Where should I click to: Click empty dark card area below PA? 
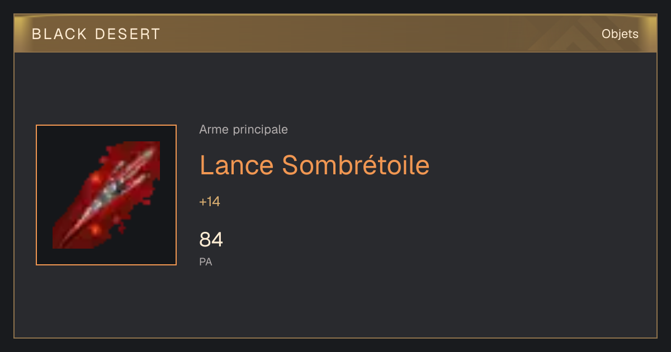[x=335, y=305]
